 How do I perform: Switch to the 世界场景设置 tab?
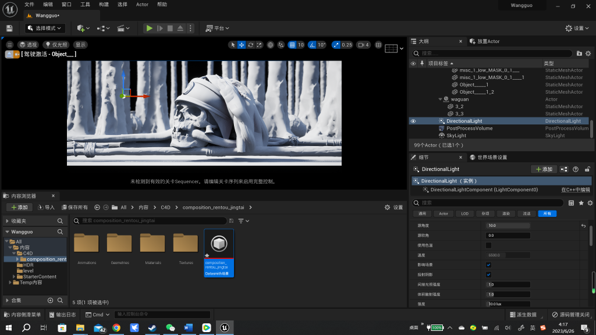pos(488,157)
